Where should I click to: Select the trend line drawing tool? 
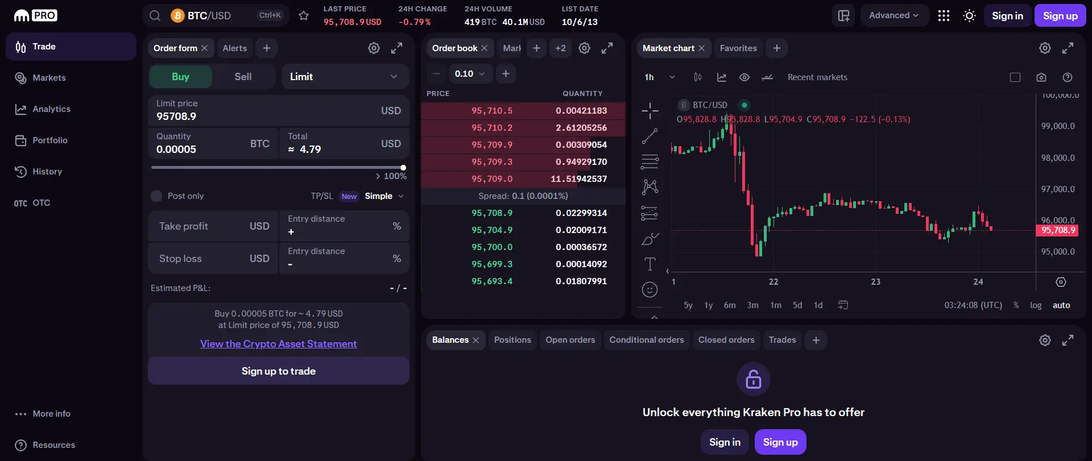650,136
